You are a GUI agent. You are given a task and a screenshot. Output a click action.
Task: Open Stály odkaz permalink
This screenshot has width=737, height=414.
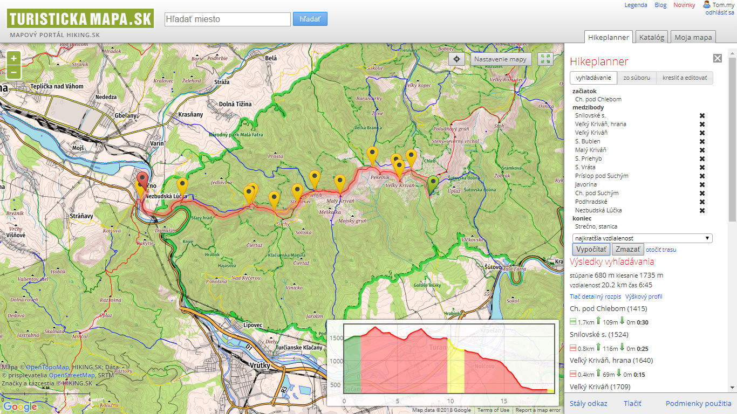click(589, 403)
